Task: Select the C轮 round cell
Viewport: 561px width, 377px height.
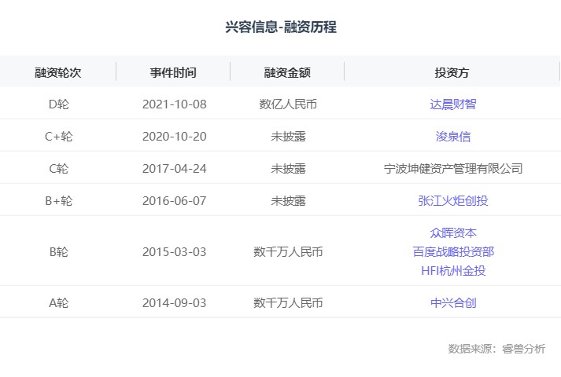Action: 59,169
